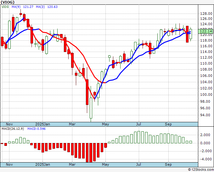The image size is (214, 172).
Task: Select the 96.00 price axis label
Action: [205, 108]
